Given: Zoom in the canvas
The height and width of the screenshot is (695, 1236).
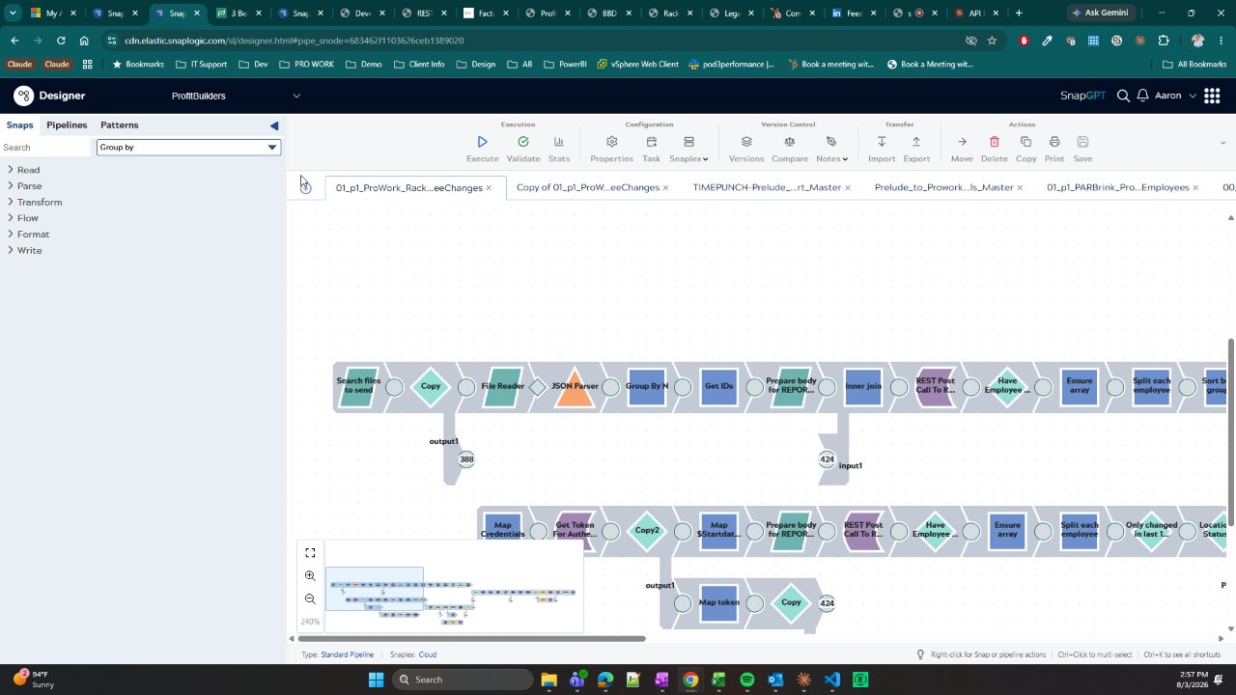Looking at the screenshot, I should tap(310, 575).
